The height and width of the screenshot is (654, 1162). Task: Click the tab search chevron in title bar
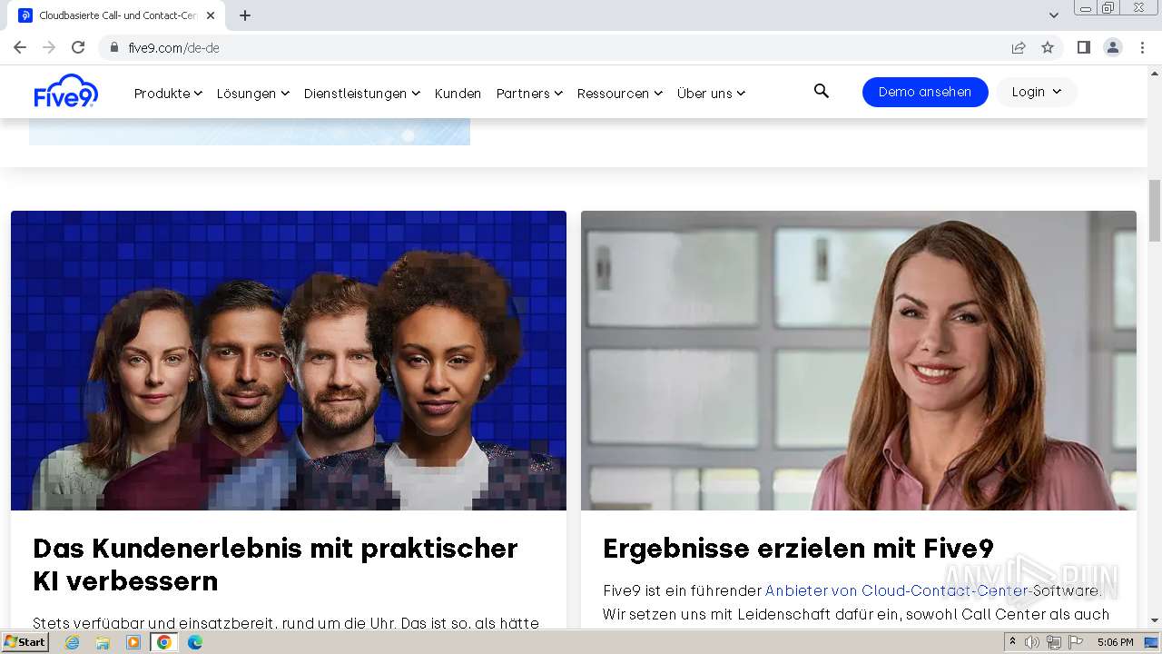pos(1054,15)
